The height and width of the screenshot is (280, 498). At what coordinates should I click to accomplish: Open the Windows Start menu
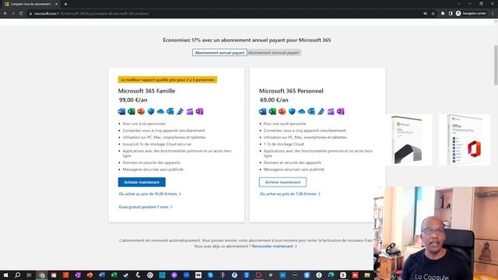click(x=5, y=275)
